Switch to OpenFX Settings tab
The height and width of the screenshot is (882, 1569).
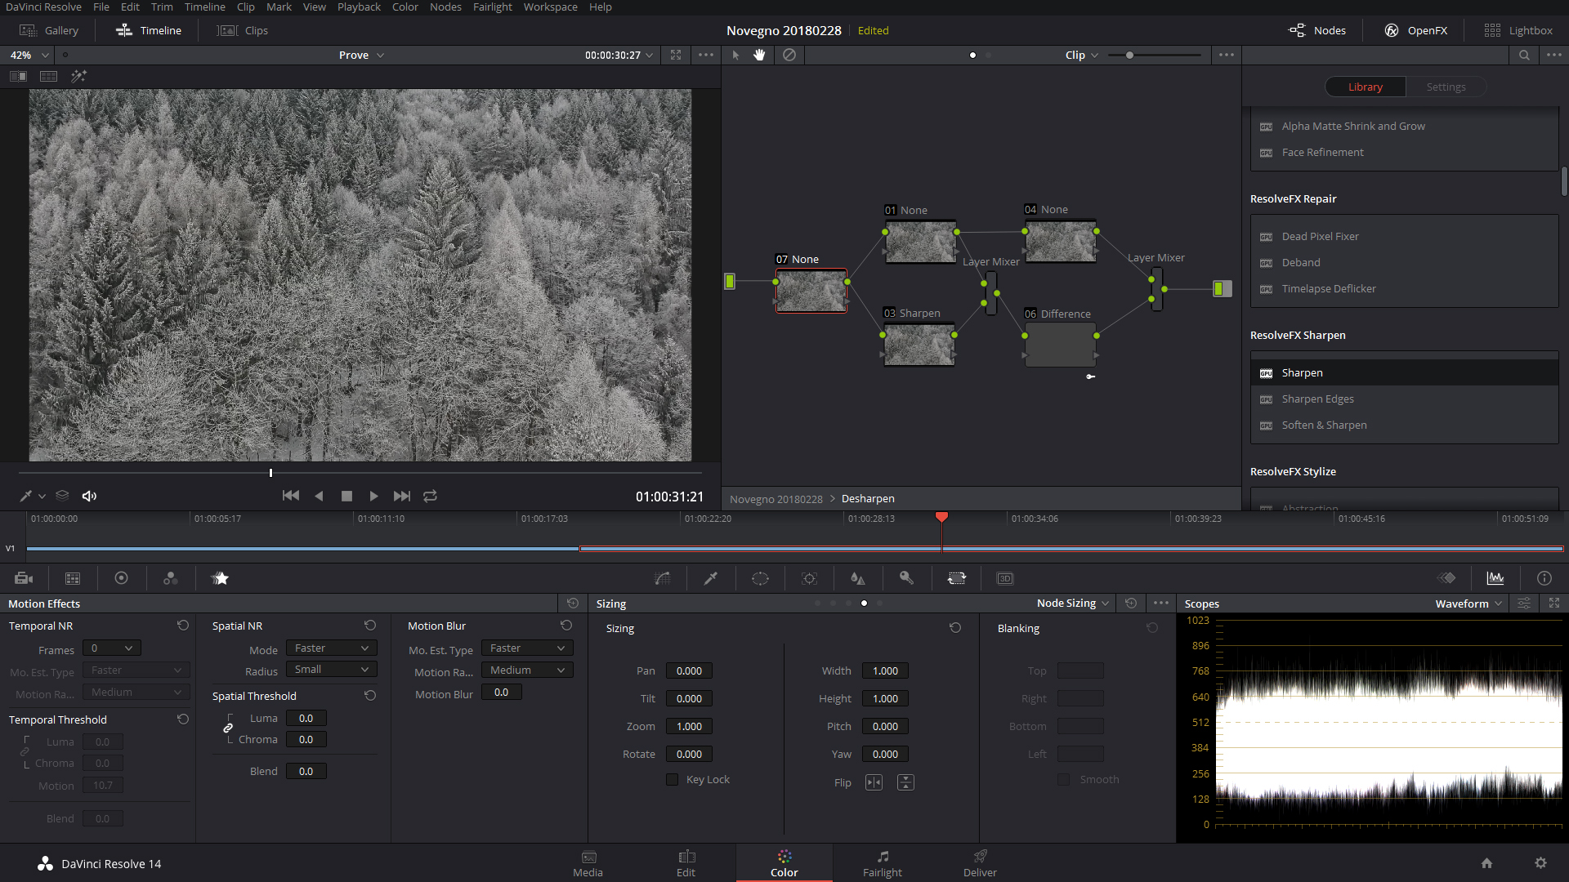(1446, 87)
